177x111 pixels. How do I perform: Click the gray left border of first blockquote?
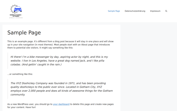(x=8, y=61)
